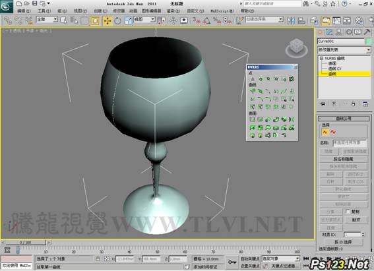Toggle the 3D Snaps button
Image resolution: width=374 pixels, height=271 pixels.
[197, 20]
